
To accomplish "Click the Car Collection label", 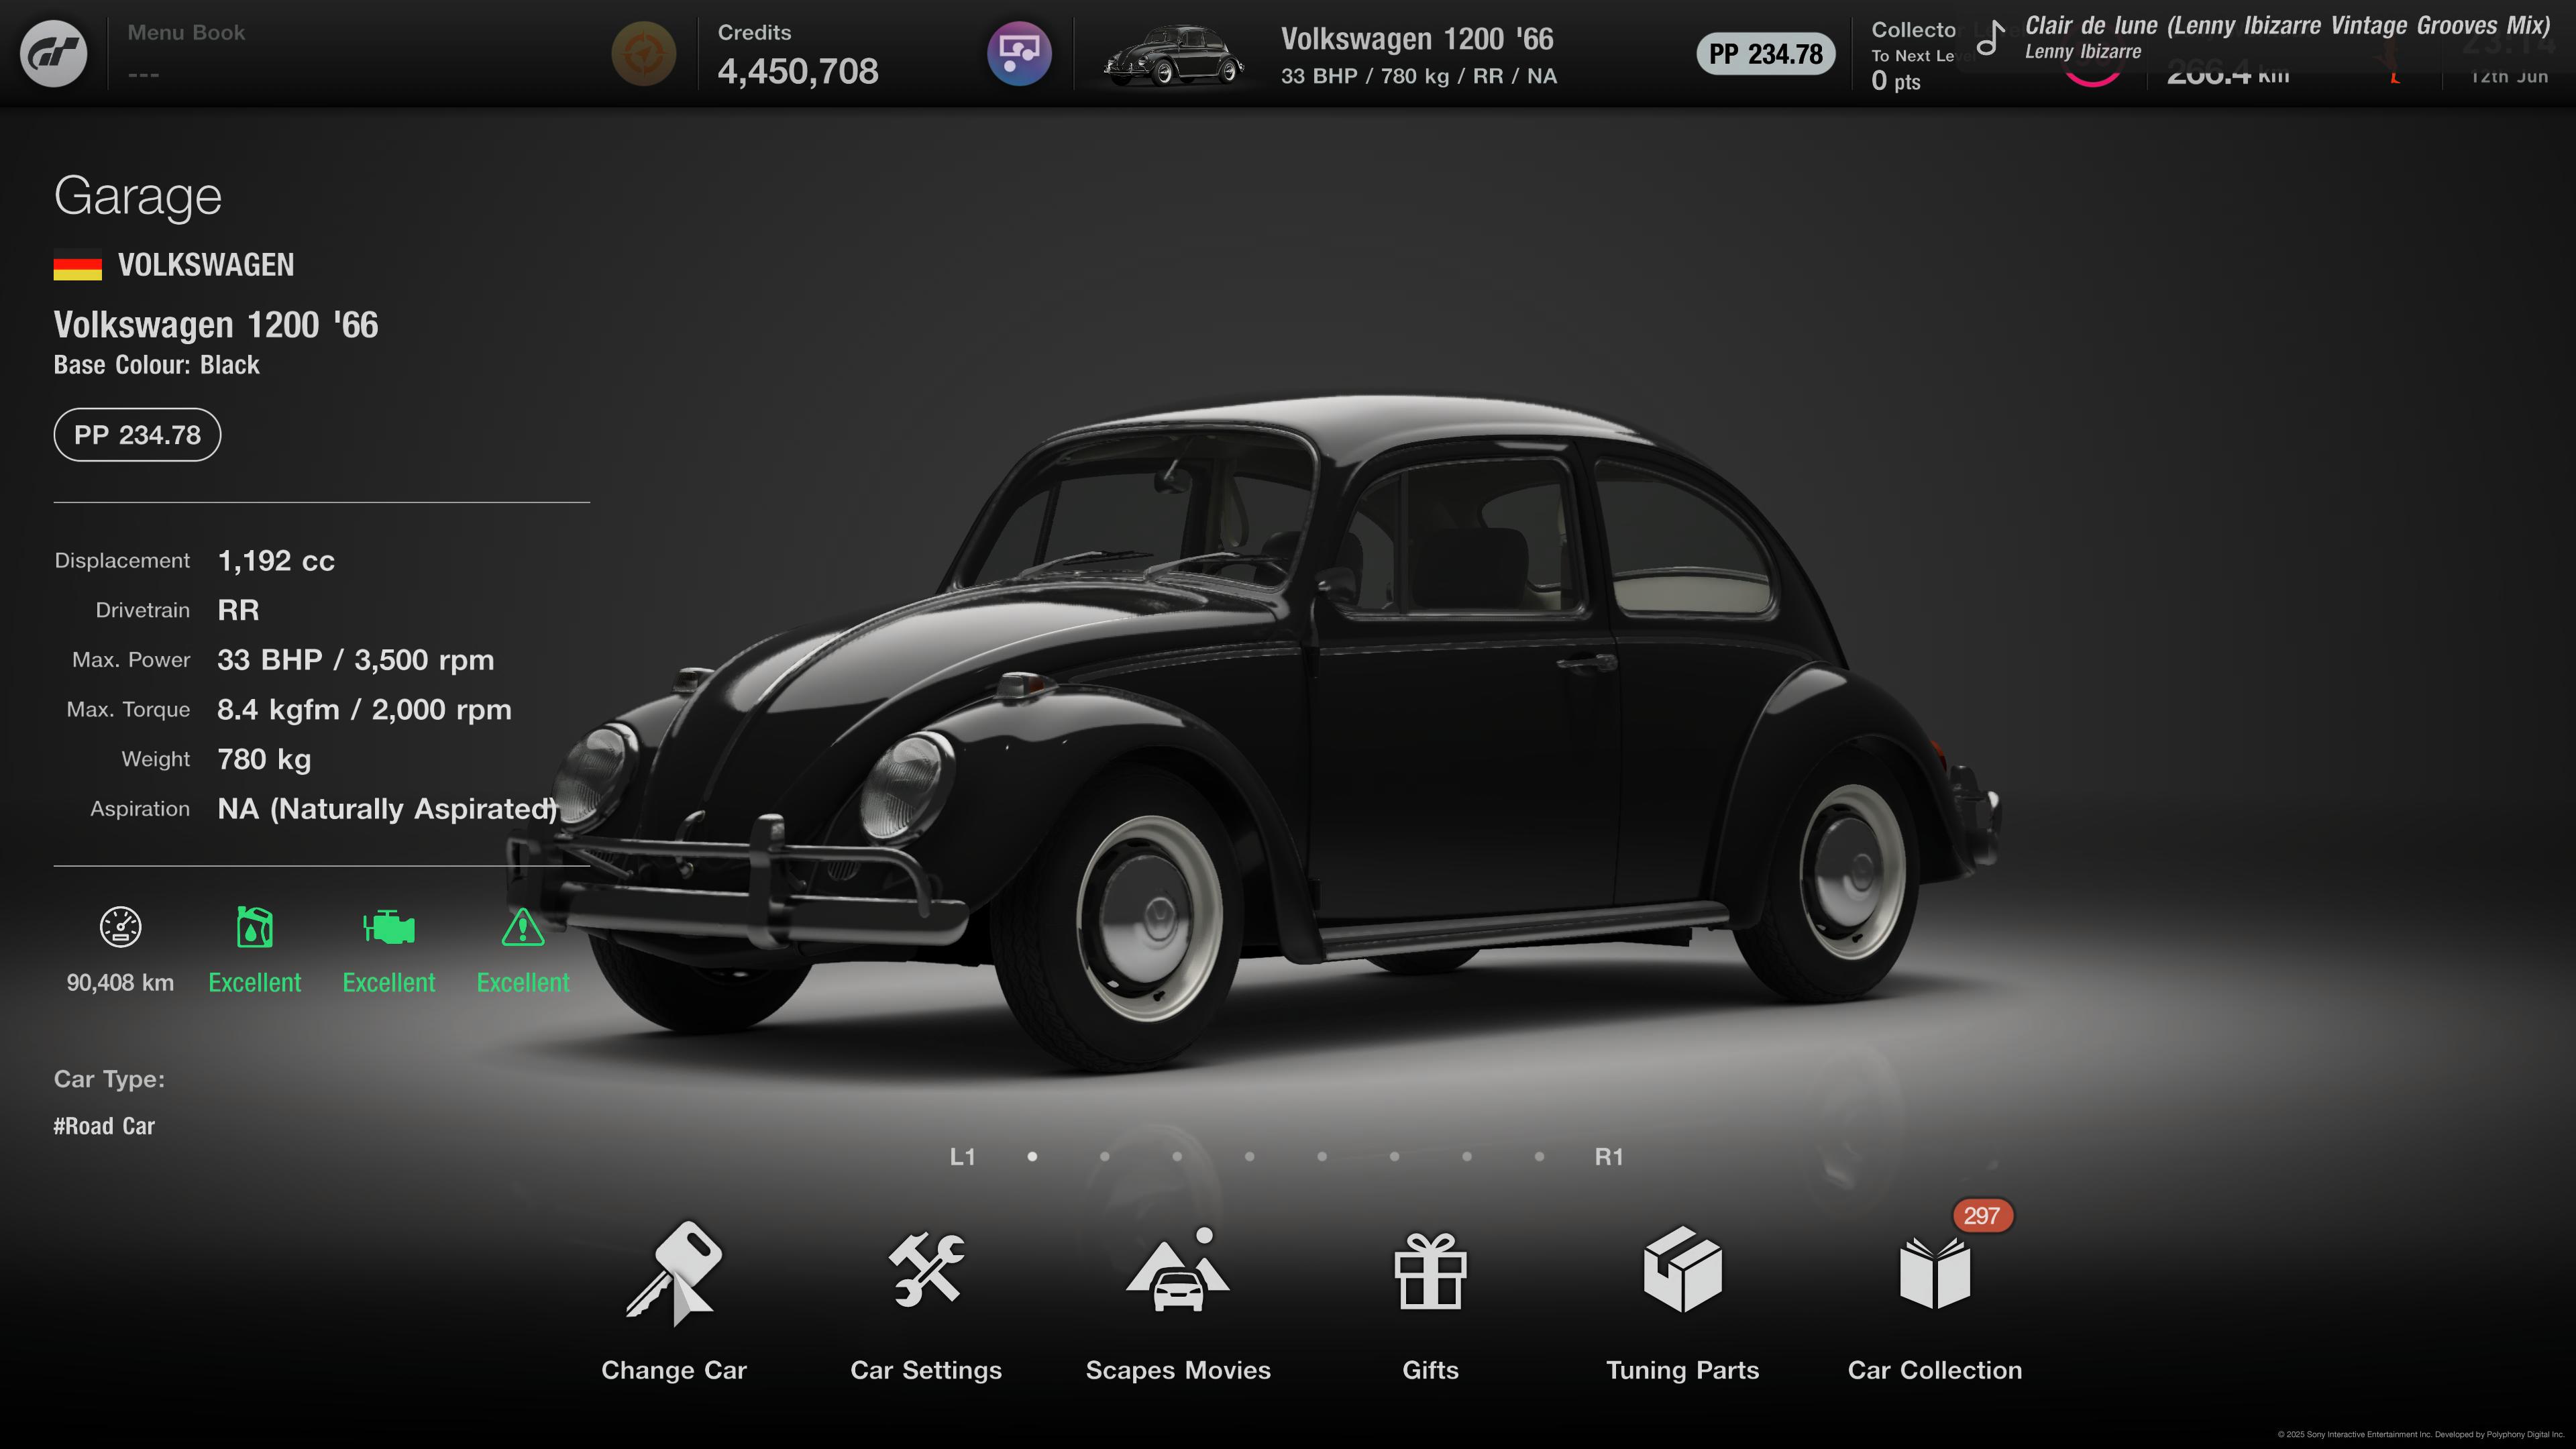I will 1934,1370.
